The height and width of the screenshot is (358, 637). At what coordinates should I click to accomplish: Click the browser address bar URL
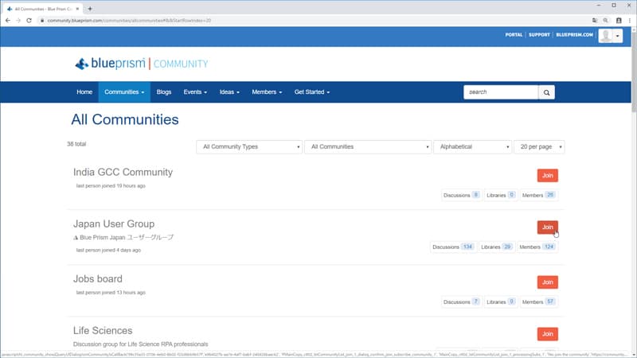(x=129, y=21)
